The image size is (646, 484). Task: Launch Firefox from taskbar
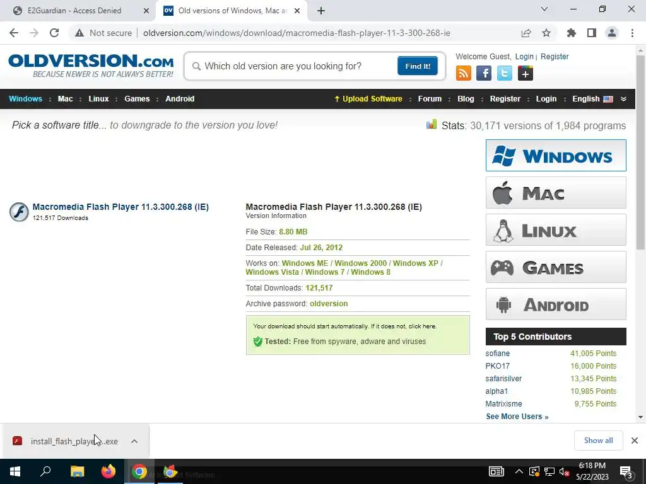[109, 471]
